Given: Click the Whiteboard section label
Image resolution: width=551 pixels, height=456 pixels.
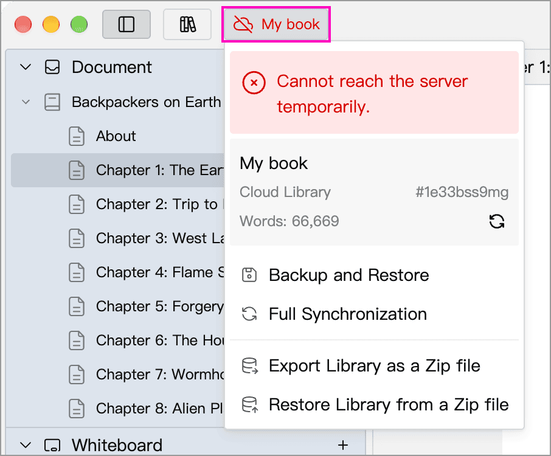Looking at the screenshot, I should coord(117,445).
